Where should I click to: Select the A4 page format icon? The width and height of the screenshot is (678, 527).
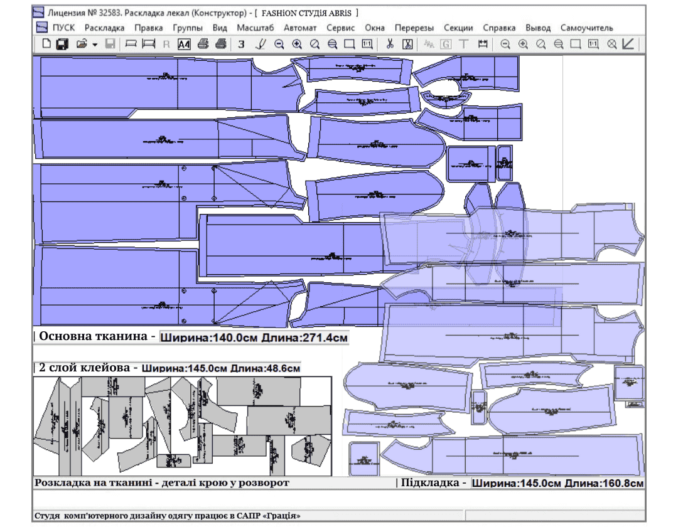pyautogui.click(x=184, y=45)
